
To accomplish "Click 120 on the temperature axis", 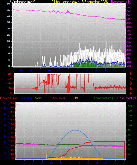I will tap(130, 115).
